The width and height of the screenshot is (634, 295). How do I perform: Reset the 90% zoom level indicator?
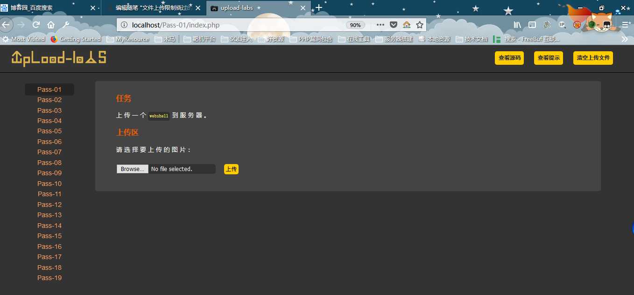pyautogui.click(x=355, y=25)
